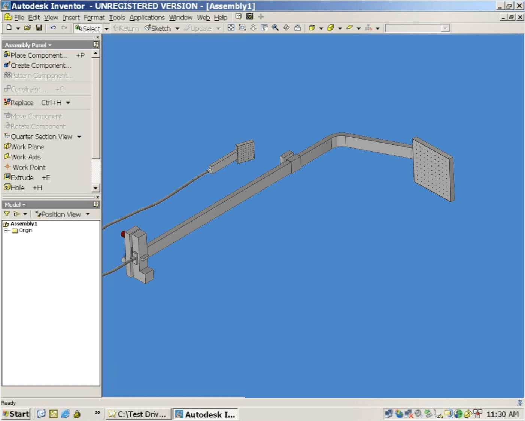Open the Tools menu

pyautogui.click(x=117, y=17)
